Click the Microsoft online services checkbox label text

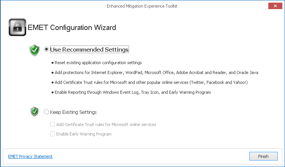(106, 124)
